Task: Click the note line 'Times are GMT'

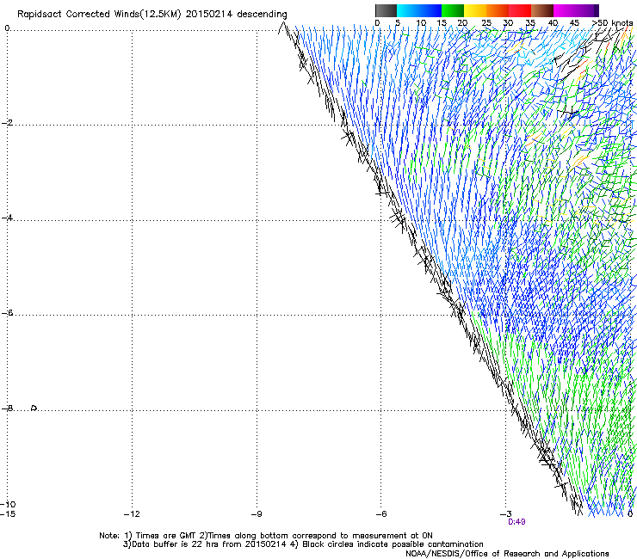Action: 166,536
